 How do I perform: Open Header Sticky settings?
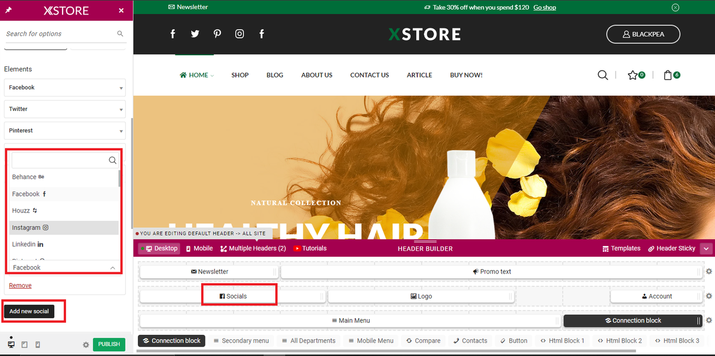click(x=671, y=248)
